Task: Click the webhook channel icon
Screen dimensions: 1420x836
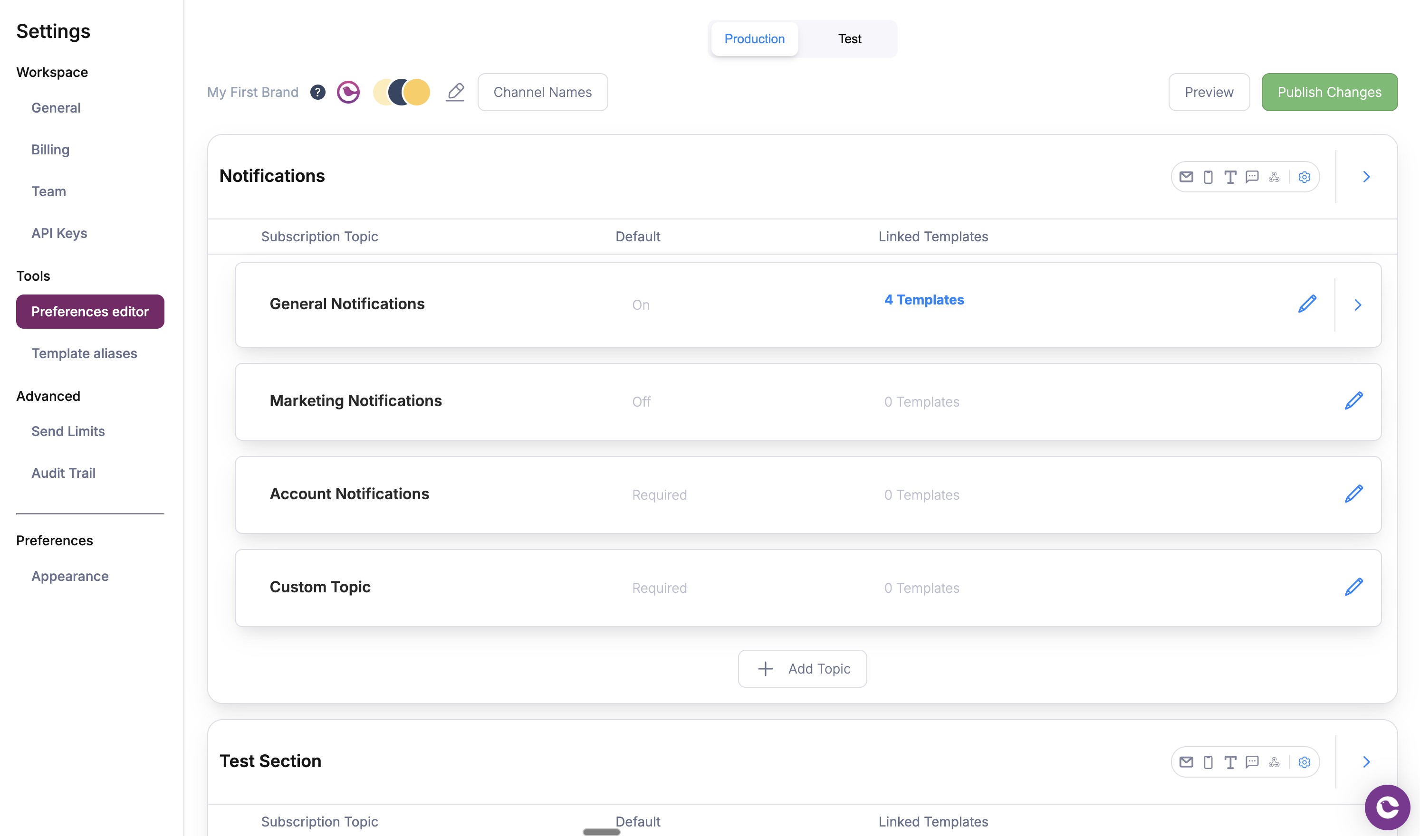Action: (x=1275, y=176)
